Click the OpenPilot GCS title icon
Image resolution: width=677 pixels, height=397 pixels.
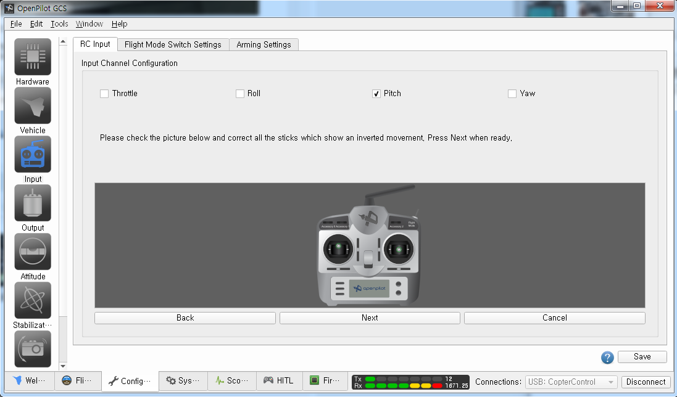point(9,8)
